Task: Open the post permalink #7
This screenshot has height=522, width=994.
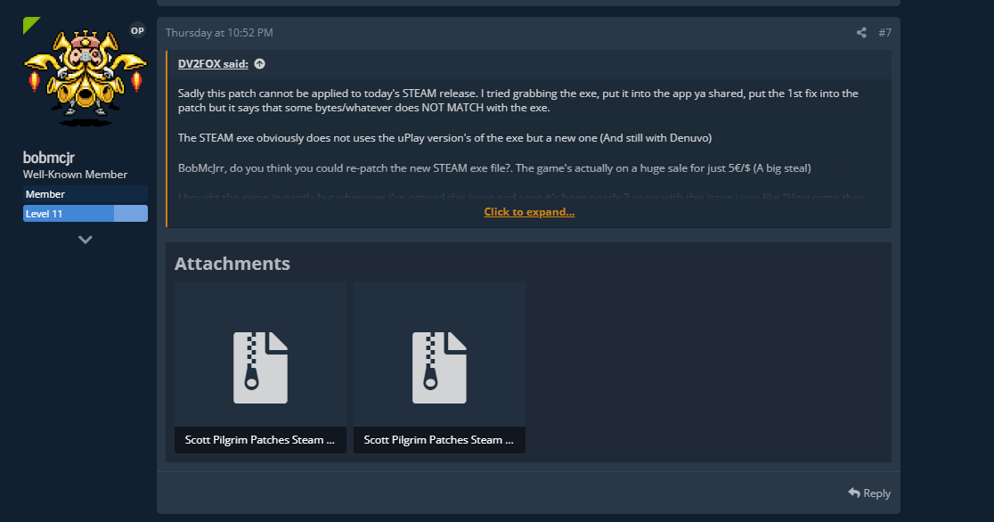Action: click(884, 32)
